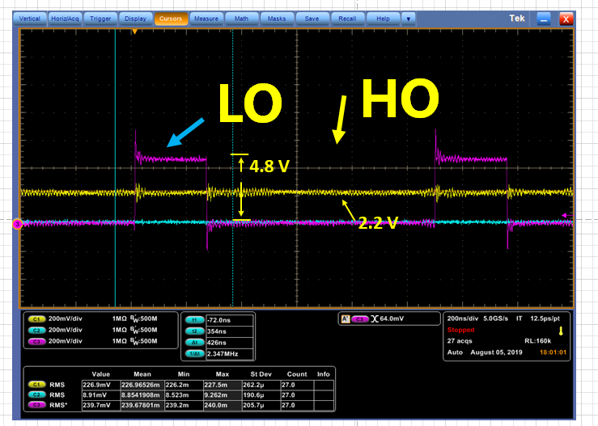Select the C2 RMS measurement badge
Image resolution: width=598 pixels, height=426 pixels.
click(x=36, y=394)
